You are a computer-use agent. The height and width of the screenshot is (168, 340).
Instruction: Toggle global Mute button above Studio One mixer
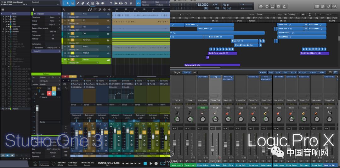tap(65, 76)
